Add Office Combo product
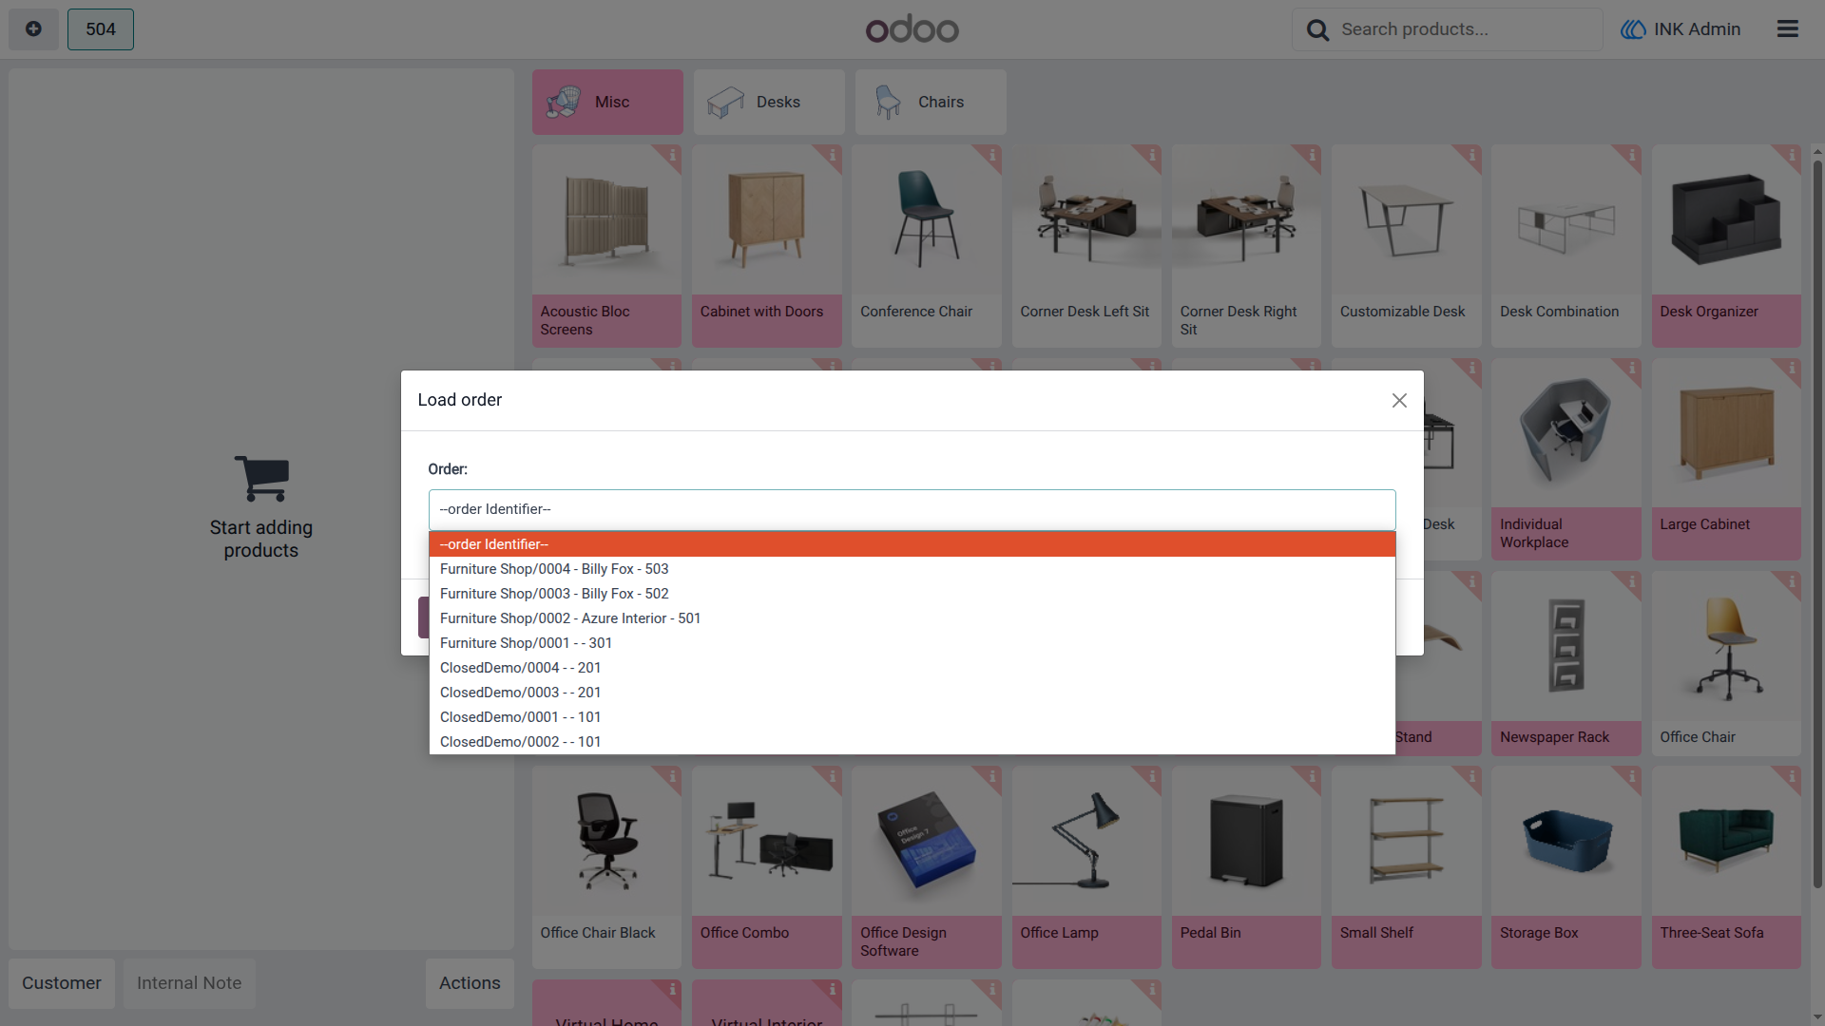The height and width of the screenshot is (1026, 1825). [767, 867]
